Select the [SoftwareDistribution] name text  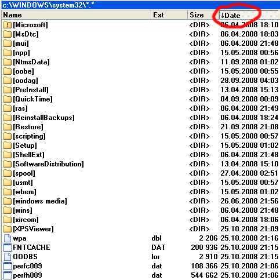[48, 164]
